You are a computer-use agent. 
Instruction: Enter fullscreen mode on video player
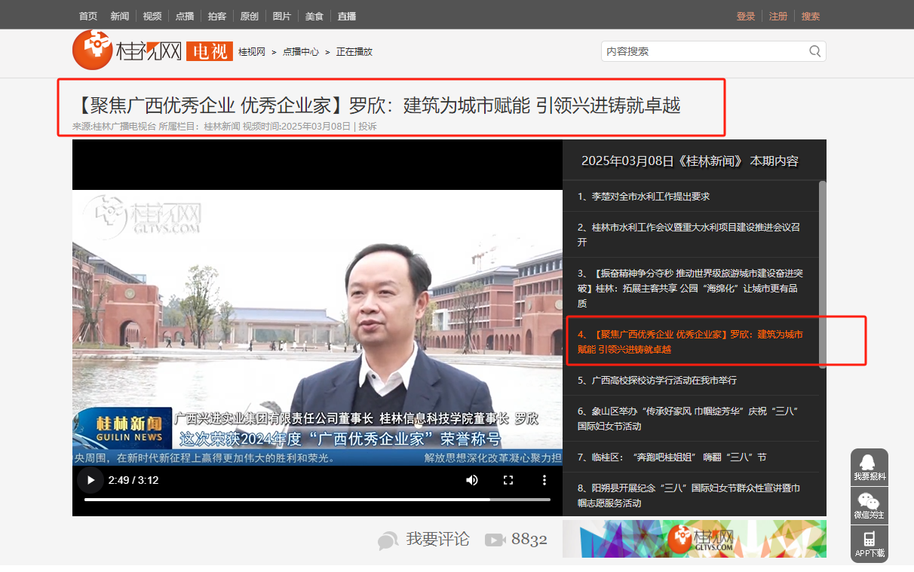[x=508, y=480]
